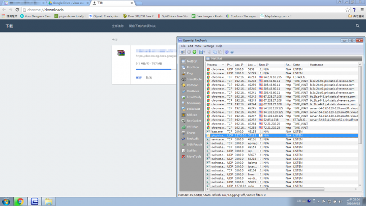Open Chrome from the Windows taskbar

point(20,201)
